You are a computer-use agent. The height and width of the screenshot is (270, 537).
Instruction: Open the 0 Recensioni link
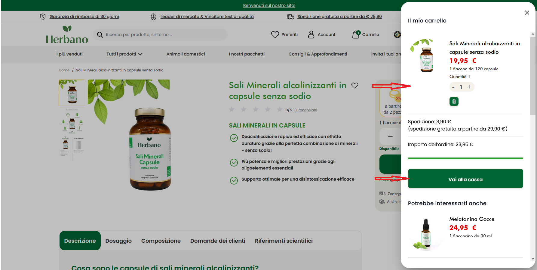click(x=305, y=110)
